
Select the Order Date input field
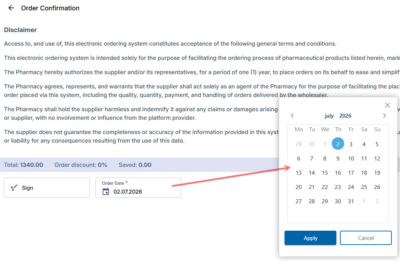pos(138,188)
